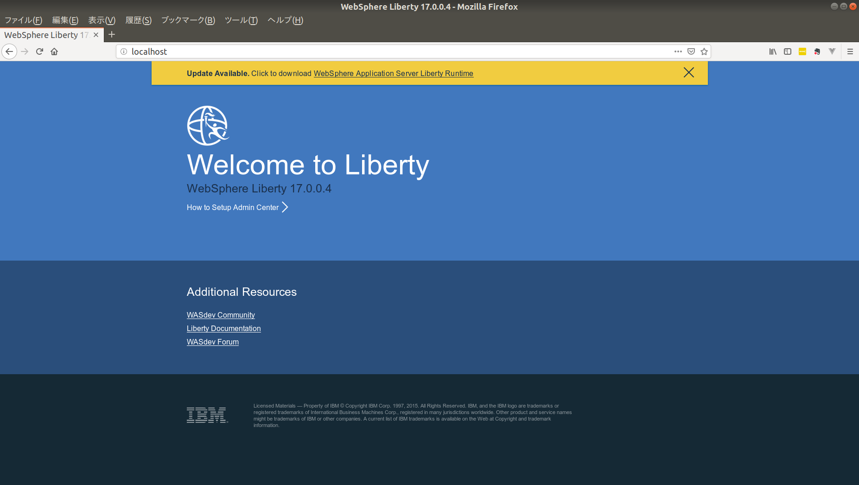Open the Evernote Web Clipper extension icon
Screen dimensions: 859x485
817,51
